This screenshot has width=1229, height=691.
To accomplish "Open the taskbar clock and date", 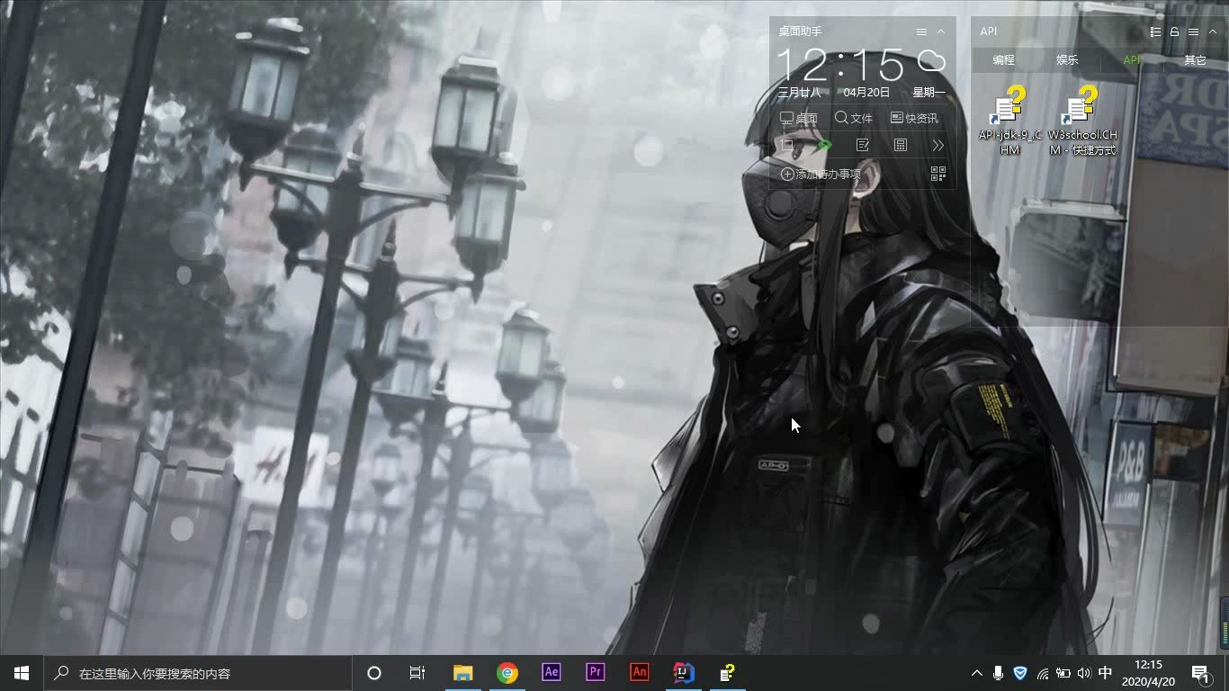I will (x=1149, y=673).
